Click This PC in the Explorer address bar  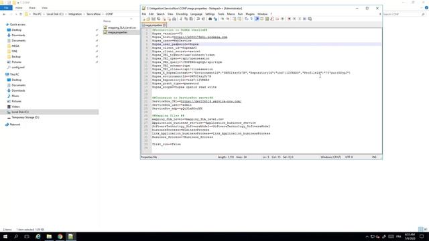37,14
